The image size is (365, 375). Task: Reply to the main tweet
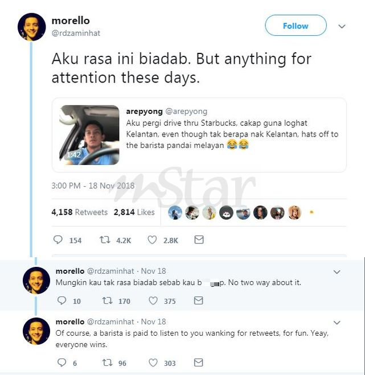tap(58, 240)
